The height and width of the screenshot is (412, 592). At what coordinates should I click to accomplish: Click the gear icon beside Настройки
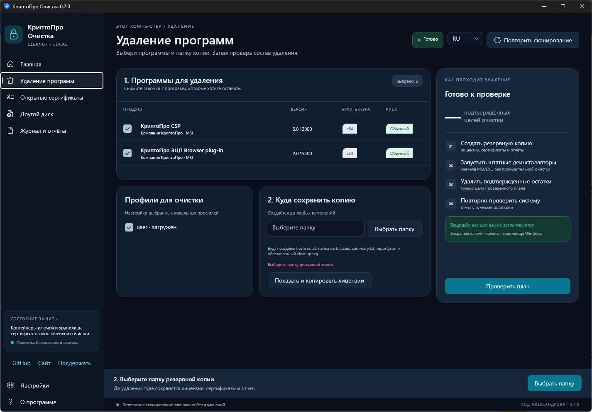11,385
